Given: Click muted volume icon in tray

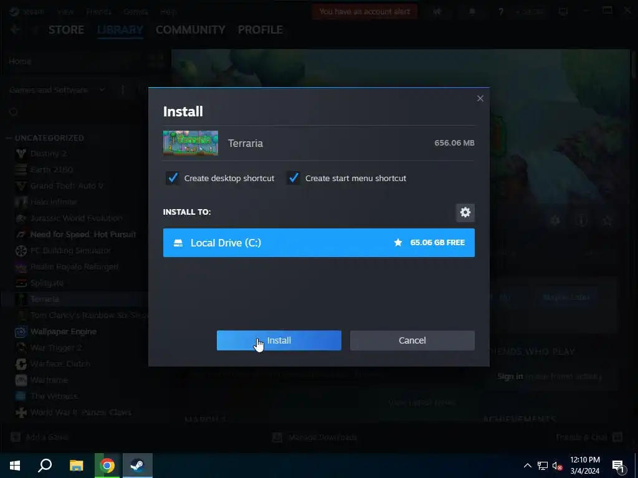Looking at the screenshot, I should (x=557, y=466).
